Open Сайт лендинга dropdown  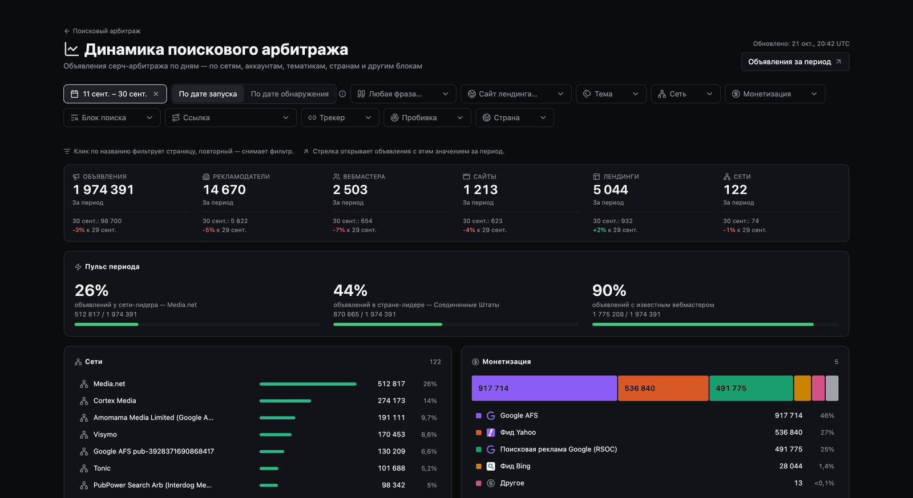(516, 94)
